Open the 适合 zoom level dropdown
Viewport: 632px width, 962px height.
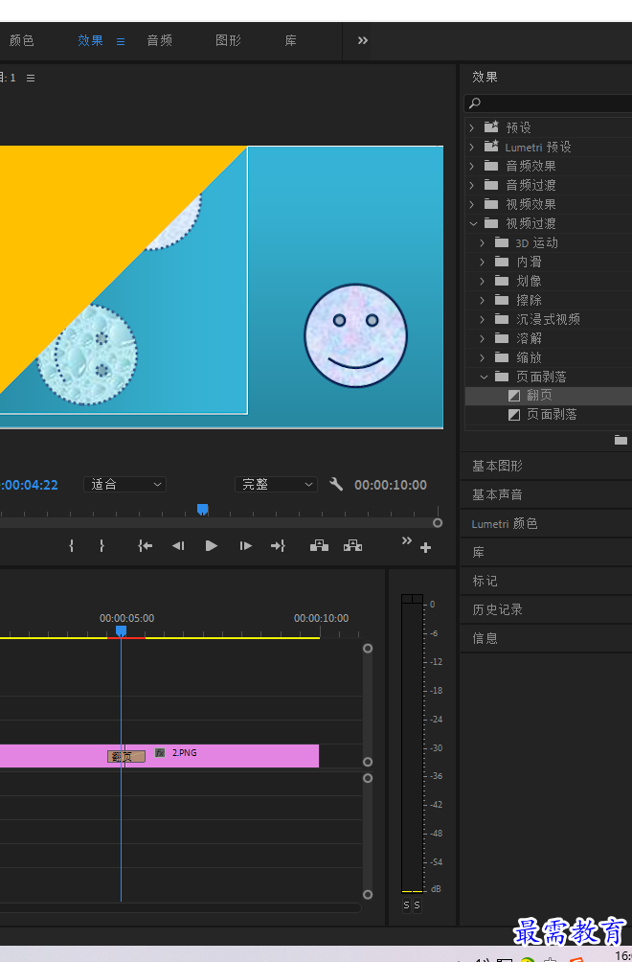pyautogui.click(x=125, y=485)
